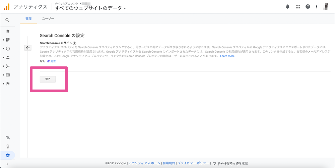This screenshot has width=335, height=168.
Task: Open Discover lightbulb icon
Action: [x=8, y=147]
